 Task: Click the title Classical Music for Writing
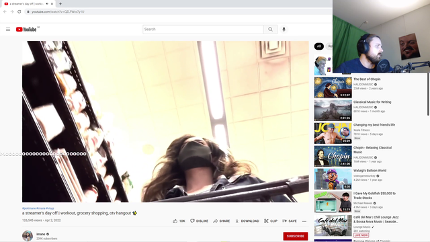click(372, 102)
